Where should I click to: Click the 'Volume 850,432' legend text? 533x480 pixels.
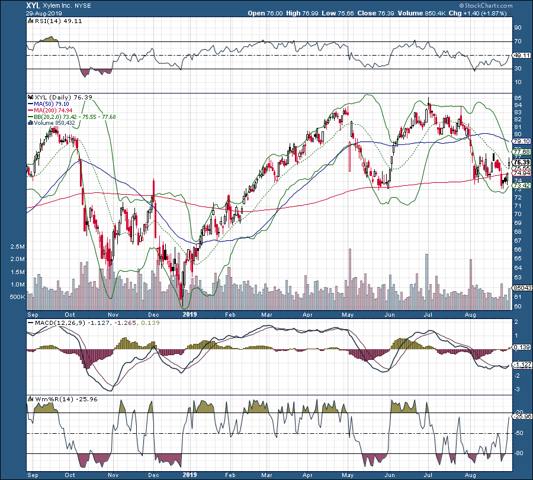click(x=54, y=123)
